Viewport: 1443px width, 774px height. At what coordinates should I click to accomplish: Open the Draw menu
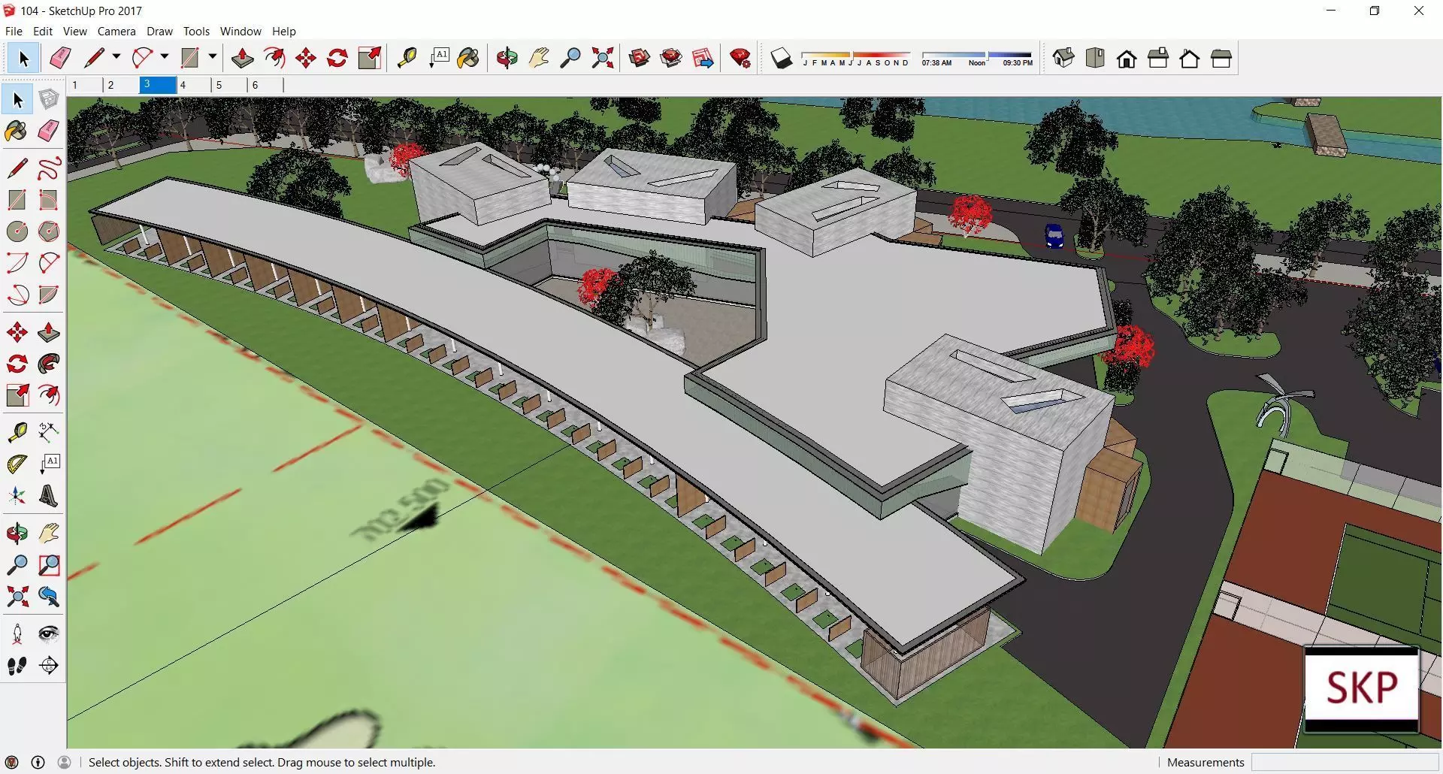[159, 32]
